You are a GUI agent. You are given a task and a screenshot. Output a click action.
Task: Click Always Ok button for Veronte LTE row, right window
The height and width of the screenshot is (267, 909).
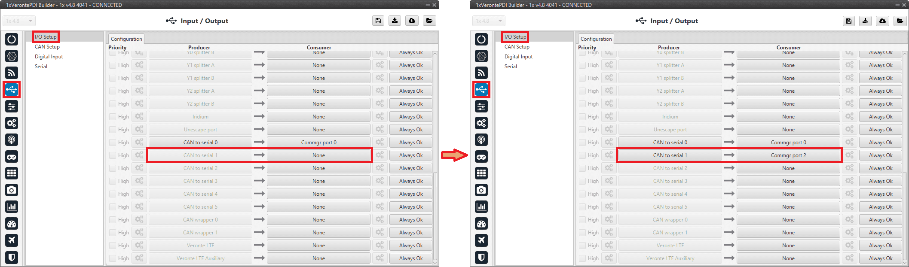pyautogui.click(x=881, y=246)
